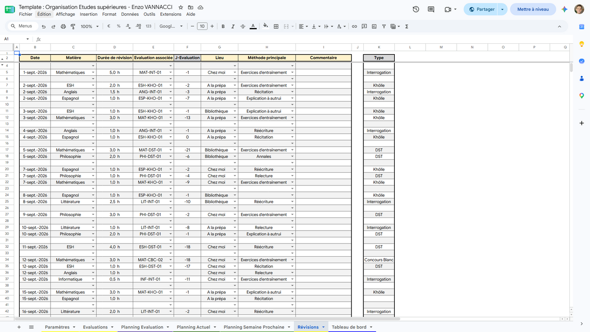Create a filter

point(384,27)
